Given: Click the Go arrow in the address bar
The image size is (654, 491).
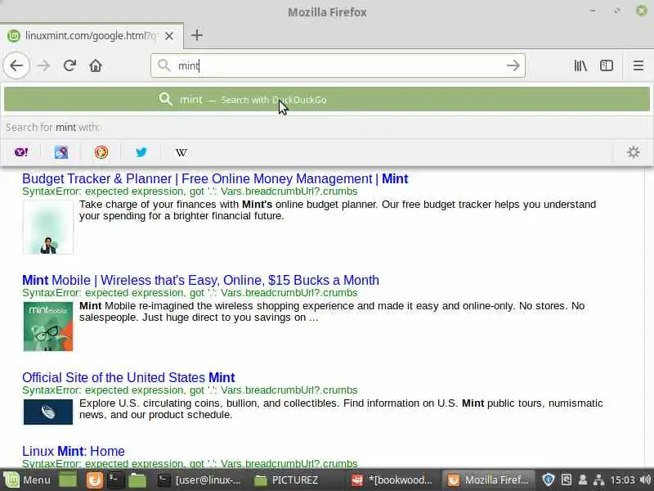Looking at the screenshot, I should pos(513,65).
